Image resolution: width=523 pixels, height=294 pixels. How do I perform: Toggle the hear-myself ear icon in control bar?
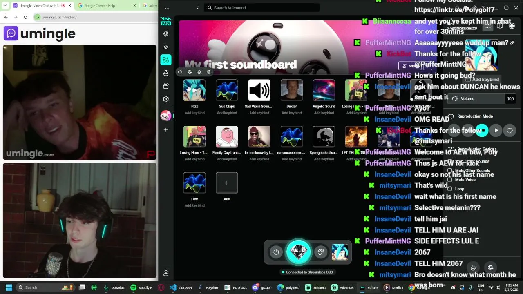[321, 252]
